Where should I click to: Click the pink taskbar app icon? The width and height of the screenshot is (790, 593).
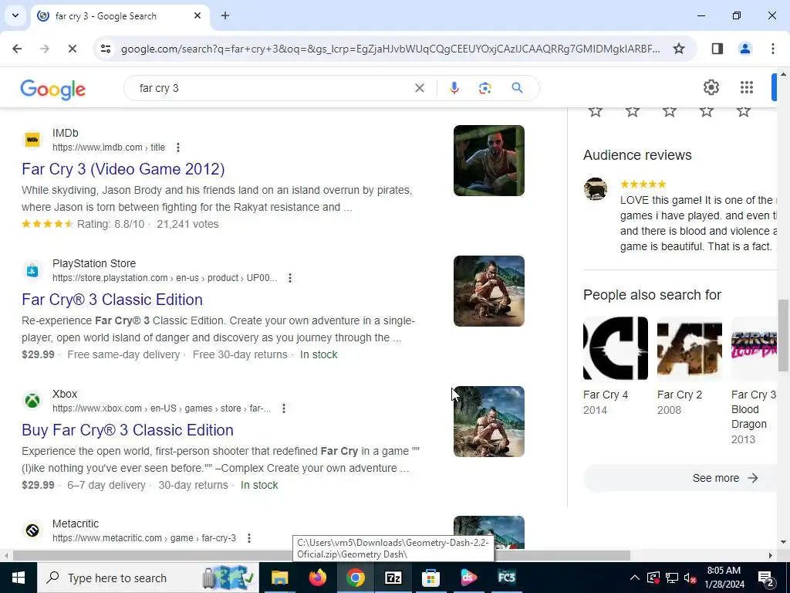[x=468, y=578]
